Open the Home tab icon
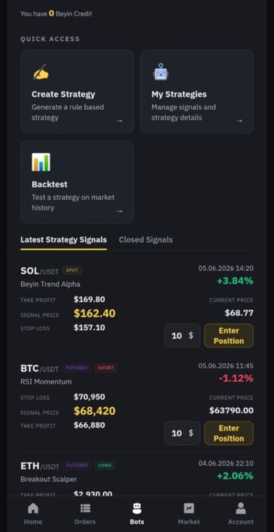This screenshot has height=532, width=274. click(33, 508)
